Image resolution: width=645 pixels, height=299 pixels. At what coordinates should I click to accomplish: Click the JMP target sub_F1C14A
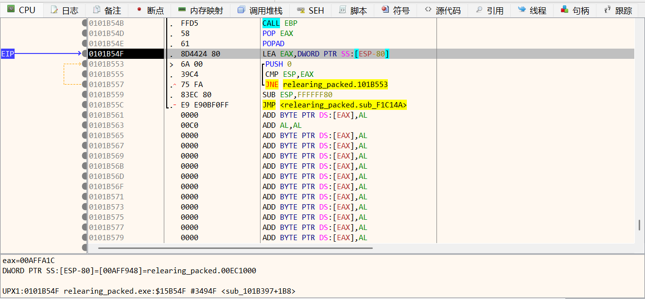(343, 105)
